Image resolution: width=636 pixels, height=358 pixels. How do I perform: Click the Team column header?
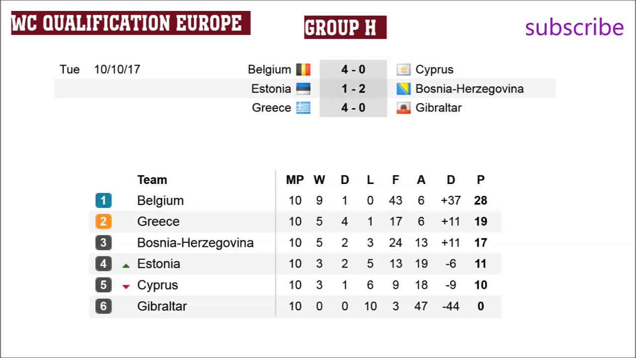click(x=152, y=180)
